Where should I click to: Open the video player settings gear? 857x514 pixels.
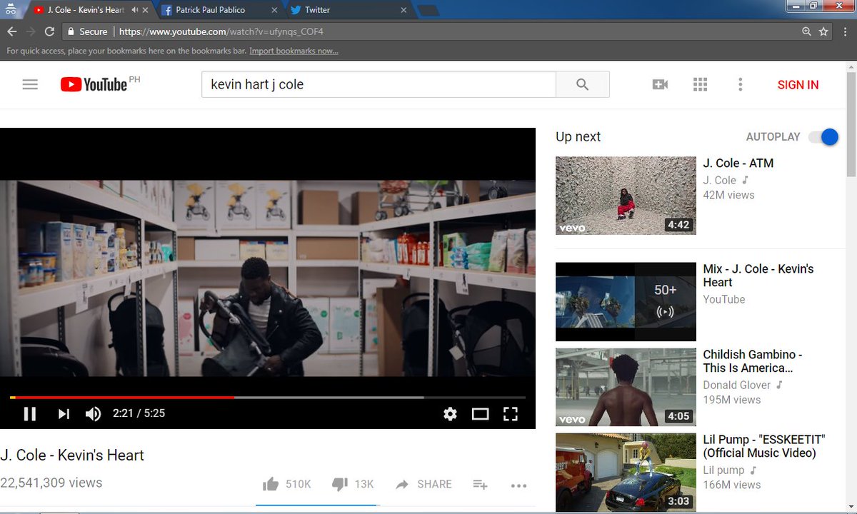pyautogui.click(x=450, y=413)
